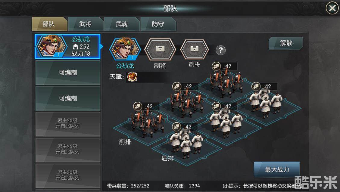The image size is (340, 192).
Task: Click the 天赋 talent skill icon
Action: (132, 77)
